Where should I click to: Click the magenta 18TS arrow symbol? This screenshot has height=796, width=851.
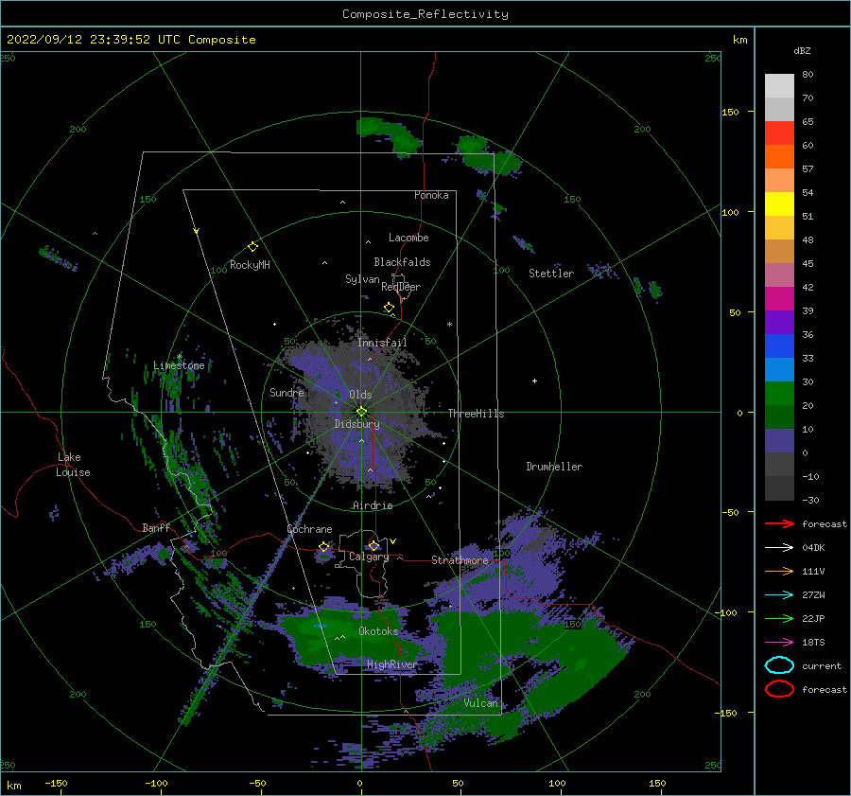[x=779, y=643]
